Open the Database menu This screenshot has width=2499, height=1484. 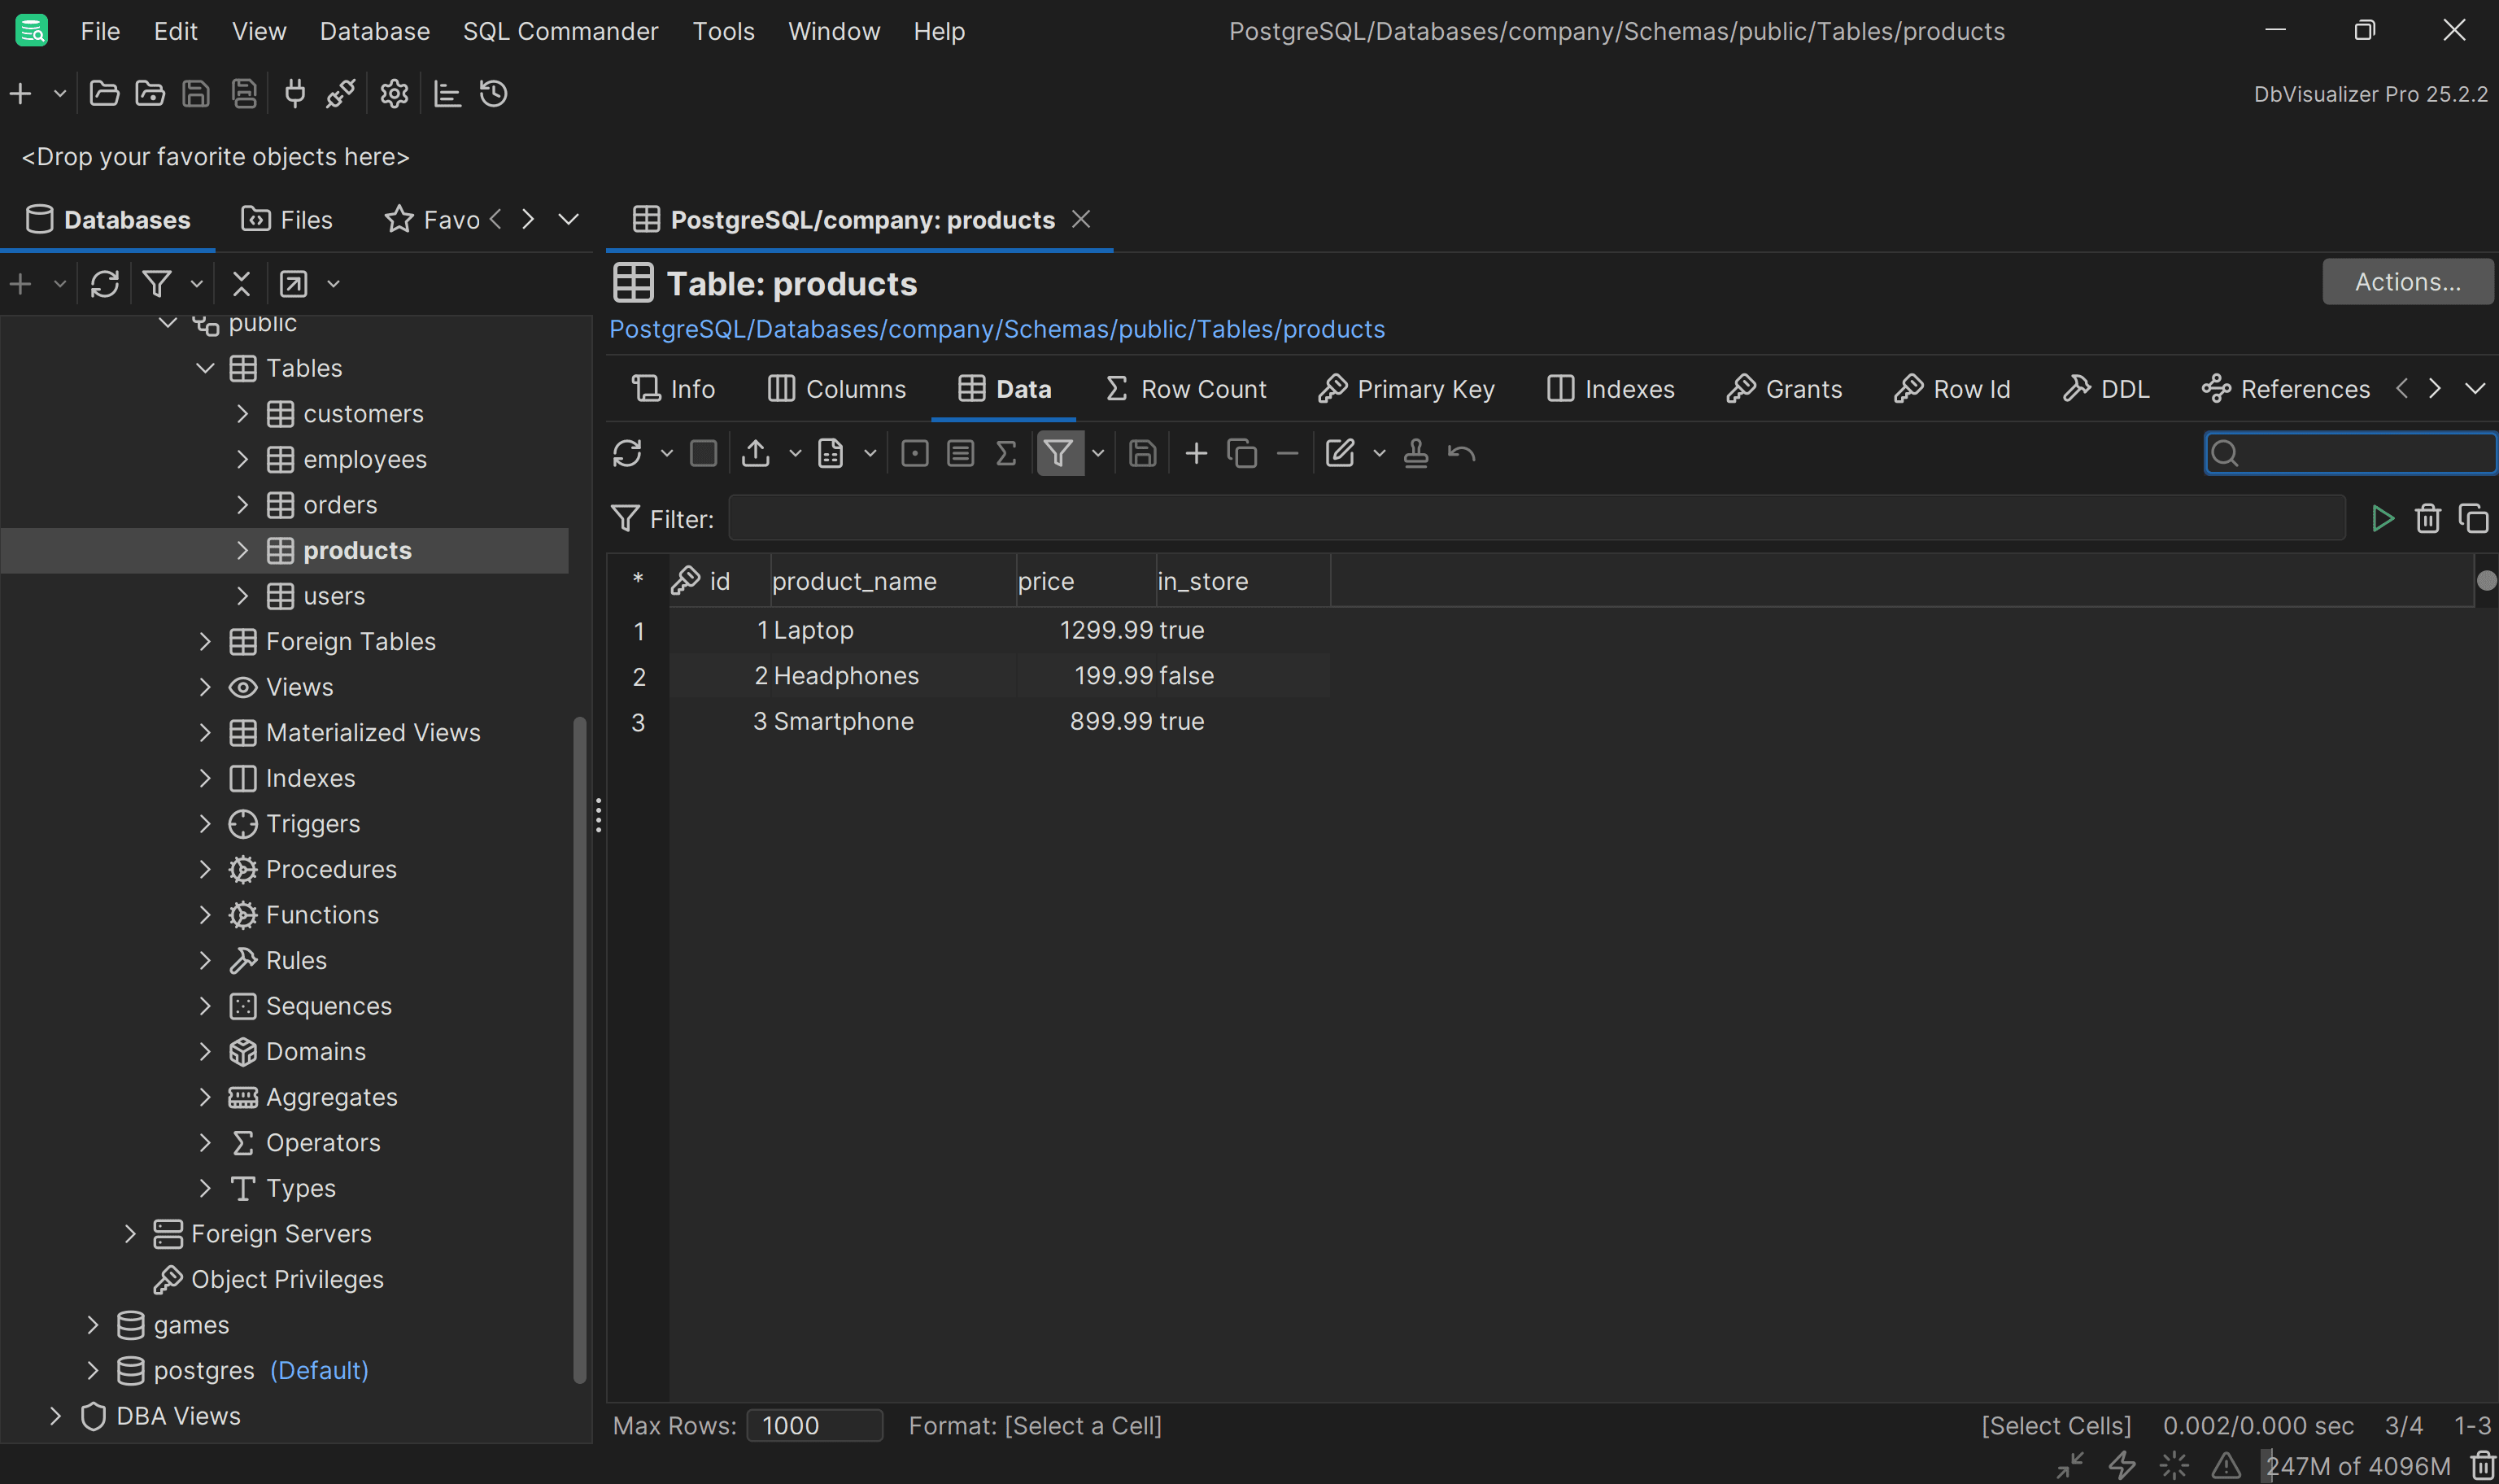click(x=375, y=31)
